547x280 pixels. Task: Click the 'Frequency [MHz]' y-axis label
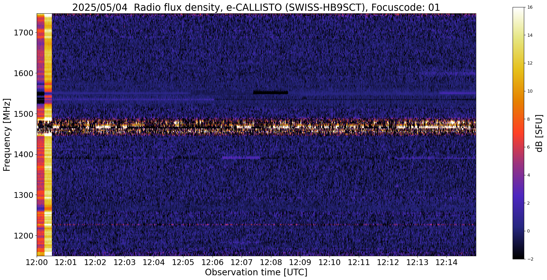7,135
